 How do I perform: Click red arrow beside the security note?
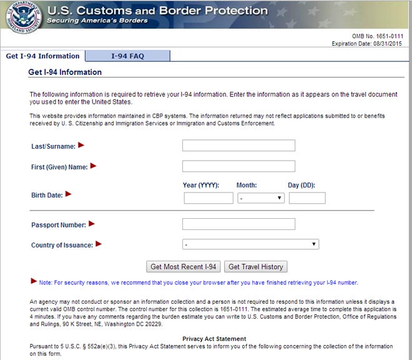pyautogui.click(x=34, y=281)
